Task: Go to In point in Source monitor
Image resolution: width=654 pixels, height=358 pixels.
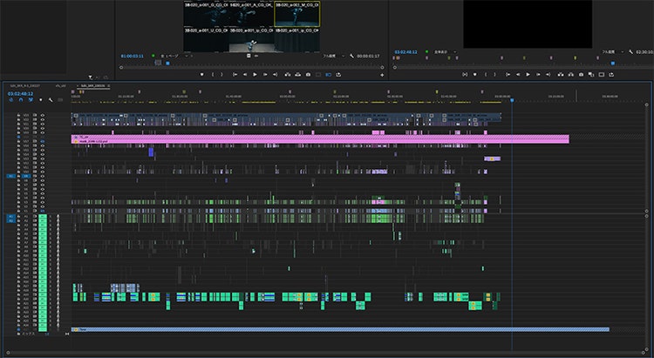Action: coord(235,75)
